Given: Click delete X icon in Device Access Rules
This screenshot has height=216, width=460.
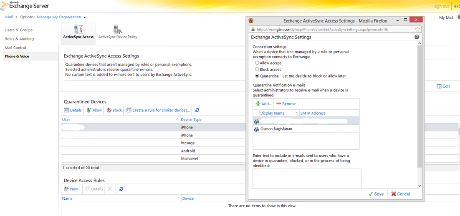Looking at the screenshot, I should (110, 189).
